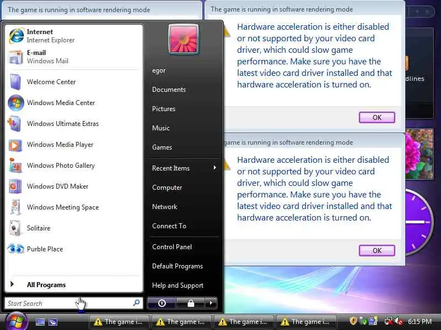
Task: Start the Solitaire game
Action: (74, 228)
